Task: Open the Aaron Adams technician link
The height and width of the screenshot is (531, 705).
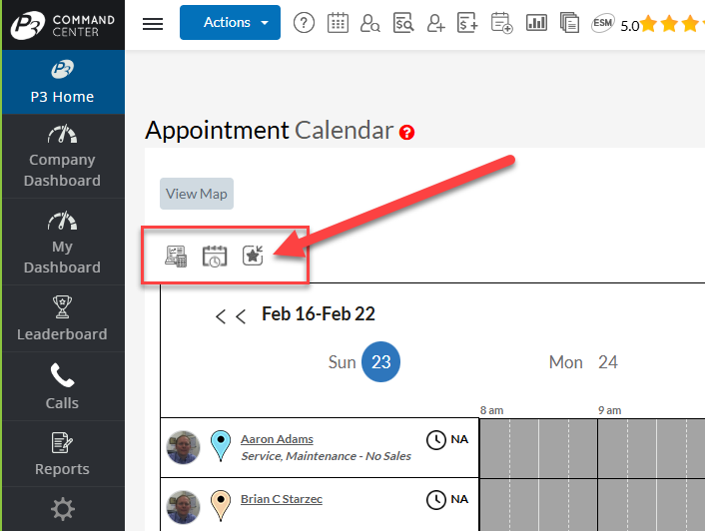Action: pos(277,439)
